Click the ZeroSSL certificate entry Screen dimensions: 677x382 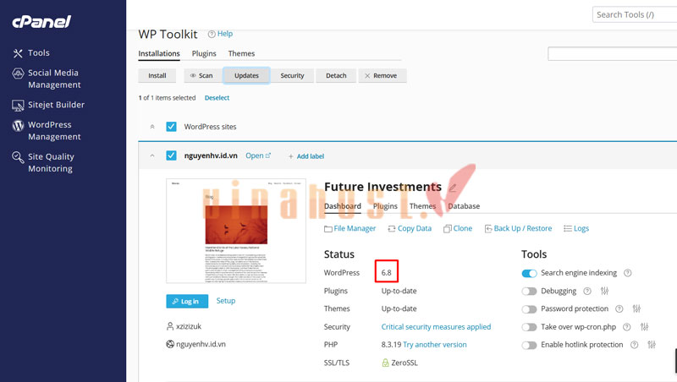tap(399, 363)
